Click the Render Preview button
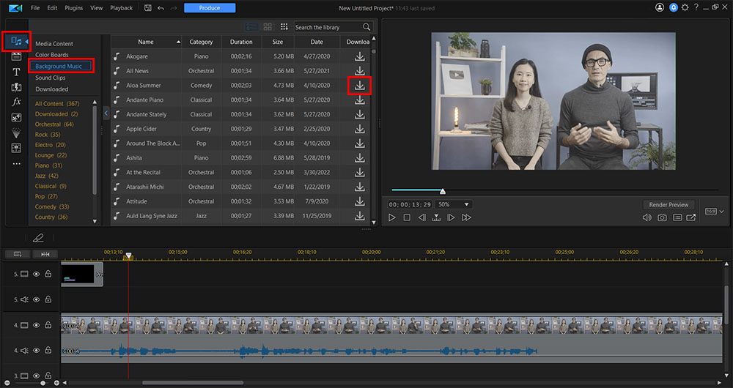The image size is (733, 388). pyautogui.click(x=668, y=204)
